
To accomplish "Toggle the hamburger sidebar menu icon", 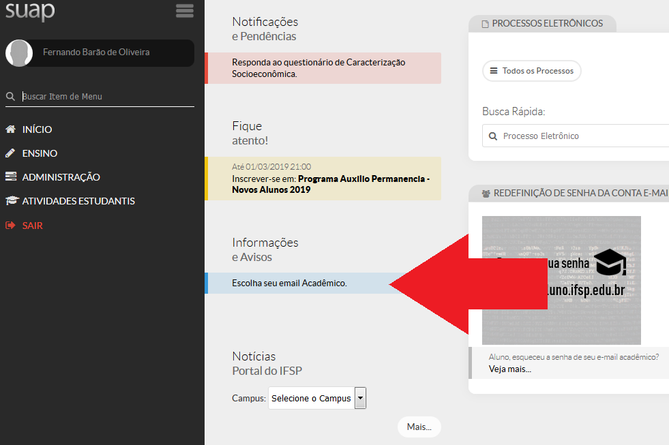I will 184,11.
